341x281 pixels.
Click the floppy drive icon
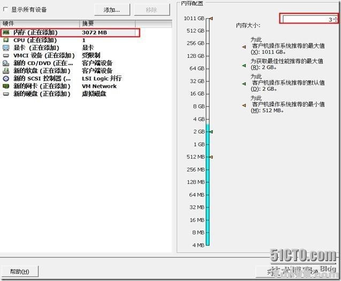6,71
